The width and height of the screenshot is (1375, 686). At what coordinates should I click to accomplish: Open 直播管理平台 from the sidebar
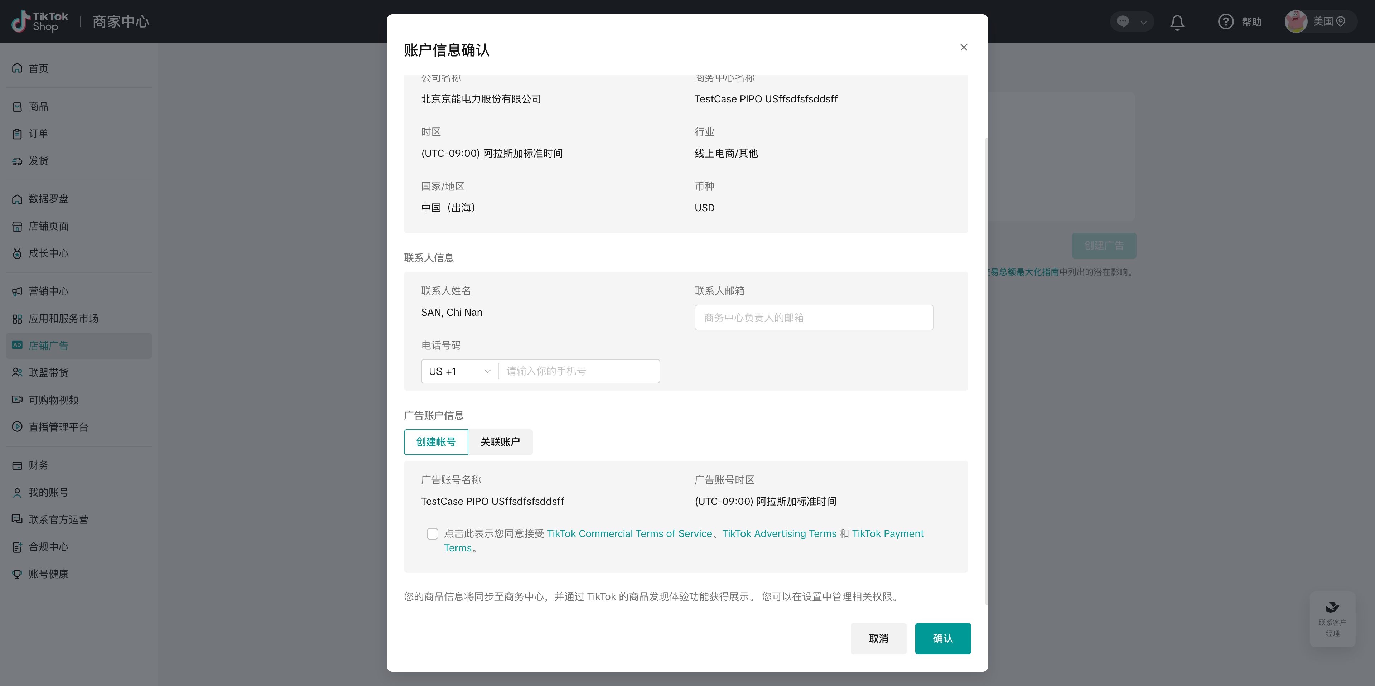click(x=58, y=427)
